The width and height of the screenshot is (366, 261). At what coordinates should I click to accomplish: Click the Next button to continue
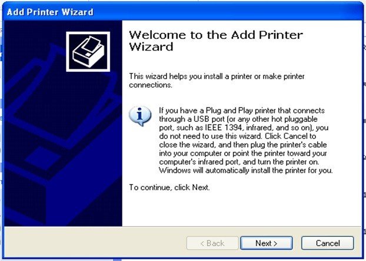(267, 243)
